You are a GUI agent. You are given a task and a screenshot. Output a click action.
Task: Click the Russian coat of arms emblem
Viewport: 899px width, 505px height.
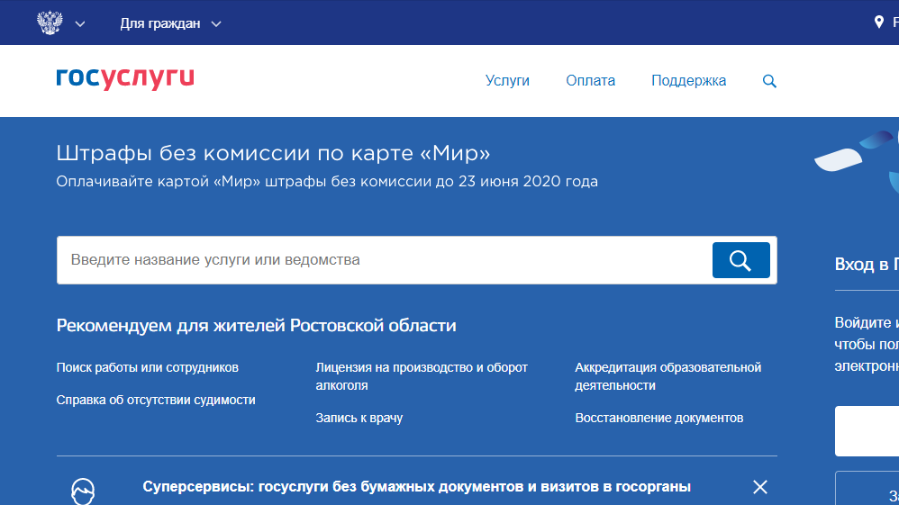click(50, 23)
